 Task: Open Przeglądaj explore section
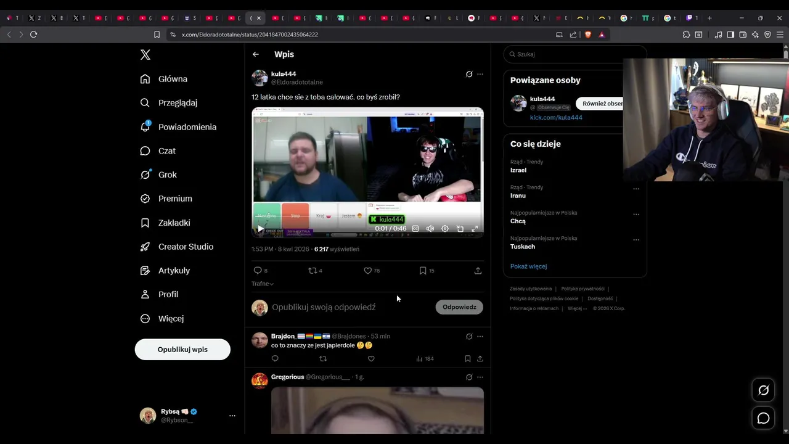coord(169,103)
